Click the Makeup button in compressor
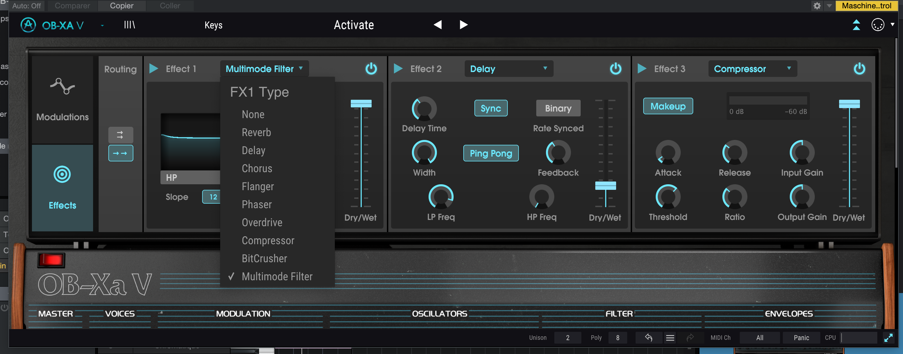The image size is (903, 354). 668,106
